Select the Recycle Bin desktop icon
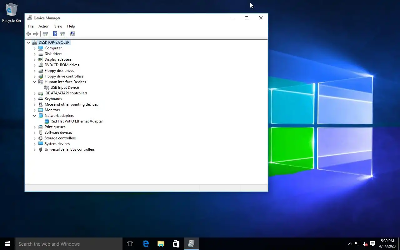Image resolution: width=400 pixels, height=250 pixels. tap(12, 13)
